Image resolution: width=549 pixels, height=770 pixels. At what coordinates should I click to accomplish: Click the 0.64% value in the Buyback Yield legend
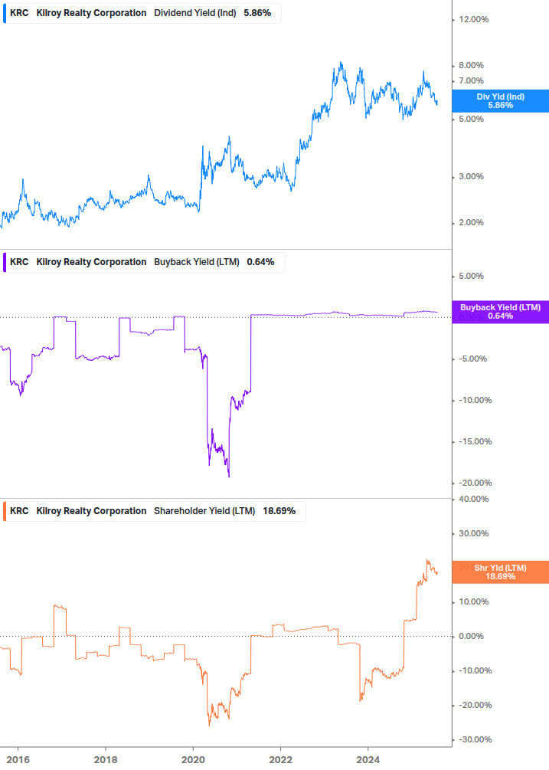[260, 262]
